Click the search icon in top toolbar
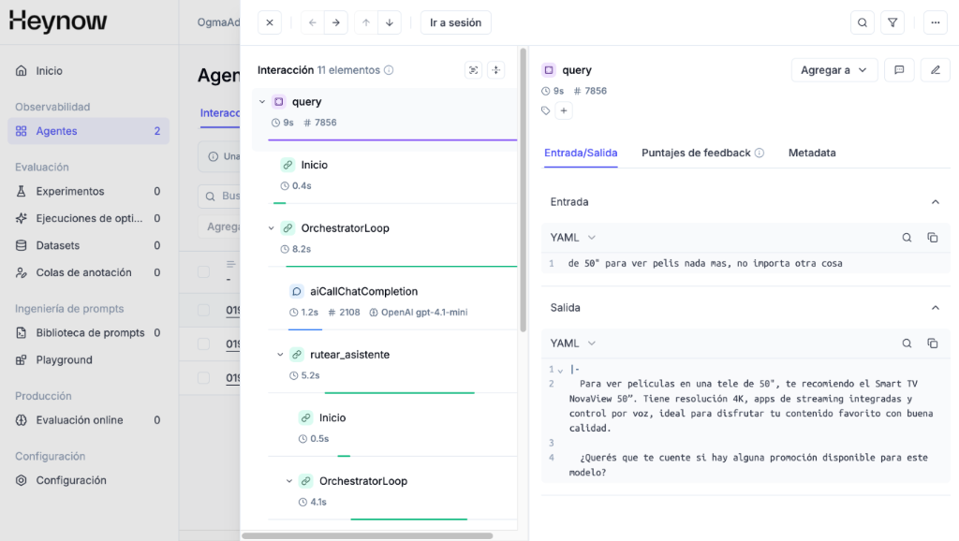 point(863,22)
